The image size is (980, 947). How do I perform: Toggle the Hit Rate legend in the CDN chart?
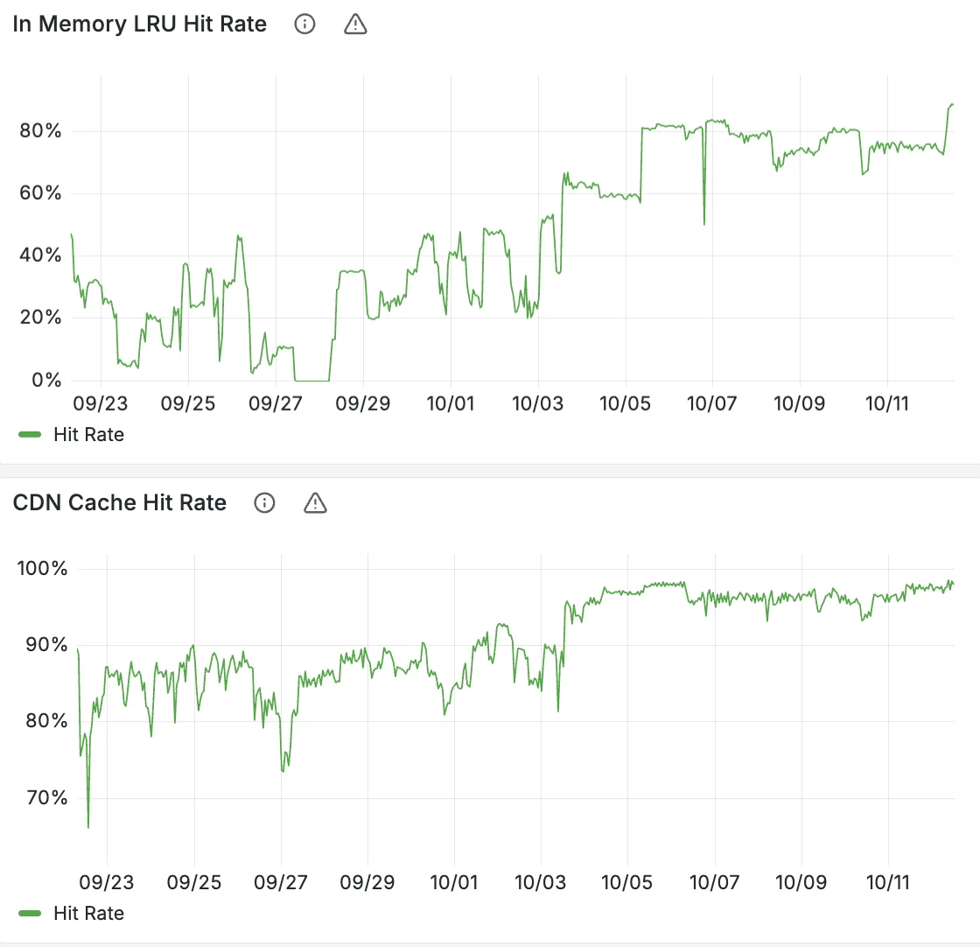(88, 913)
